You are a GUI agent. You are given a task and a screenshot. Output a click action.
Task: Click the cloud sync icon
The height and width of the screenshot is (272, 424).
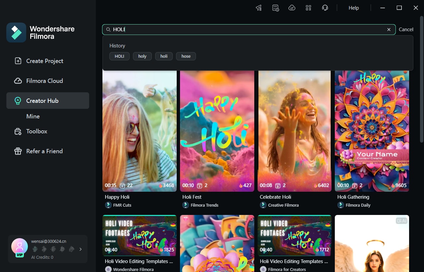292,8
